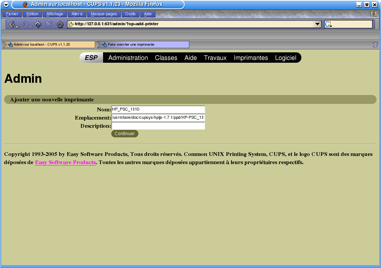Click the Emplacement field with the ppd path
Image resolution: width=381 pixels, height=268 pixels.
click(x=158, y=118)
